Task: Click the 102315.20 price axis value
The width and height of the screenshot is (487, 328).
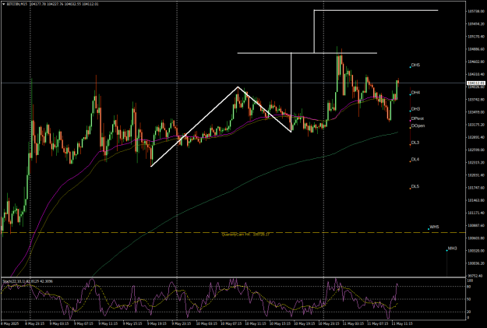Action: tap(476, 163)
